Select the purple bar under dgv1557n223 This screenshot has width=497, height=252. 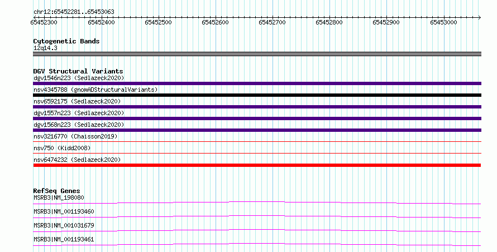click(257, 118)
